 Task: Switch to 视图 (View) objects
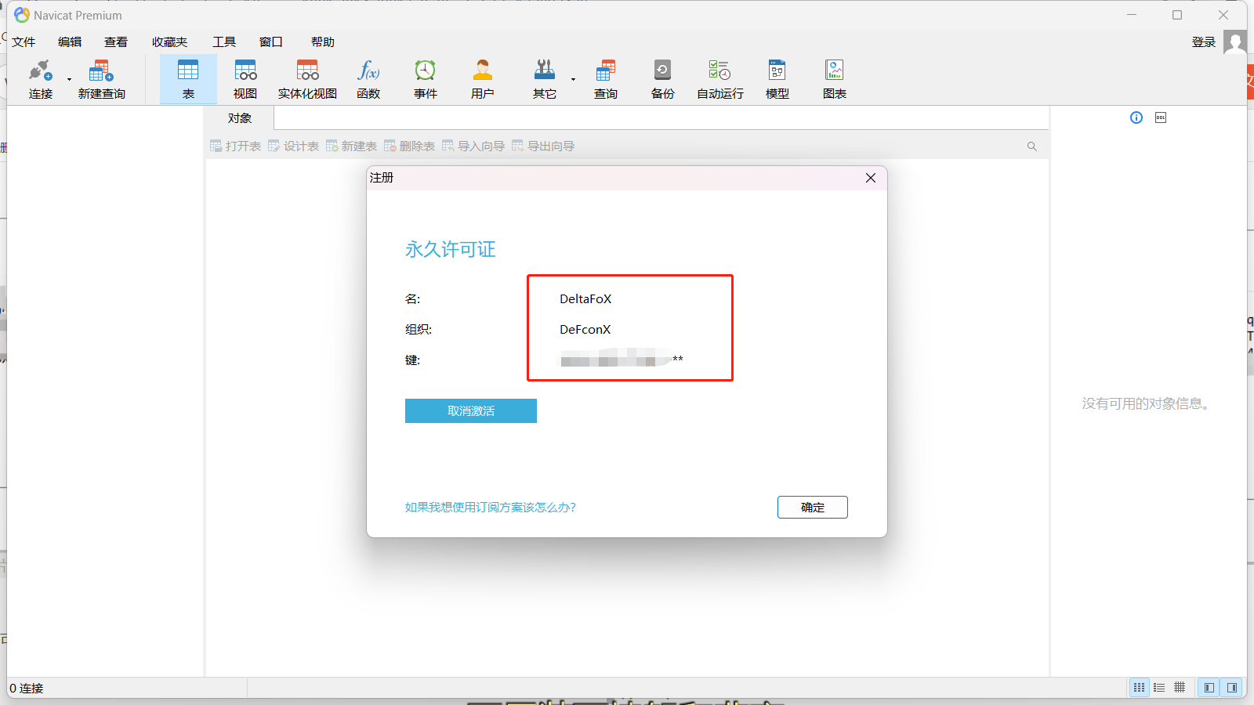coord(245,79)
